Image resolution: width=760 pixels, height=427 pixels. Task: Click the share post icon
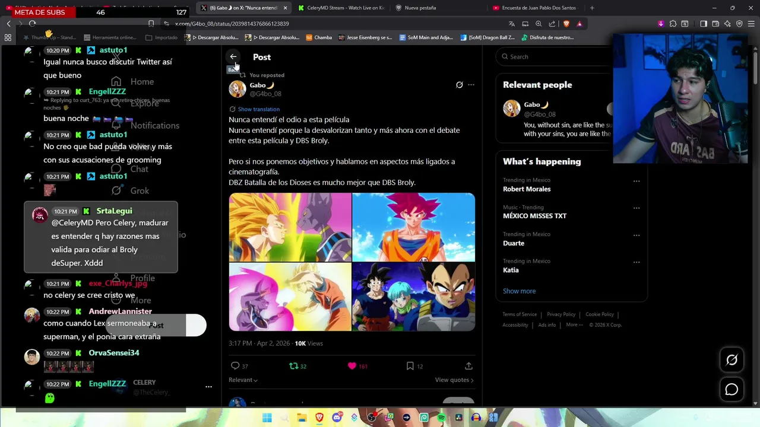point(468,366)
